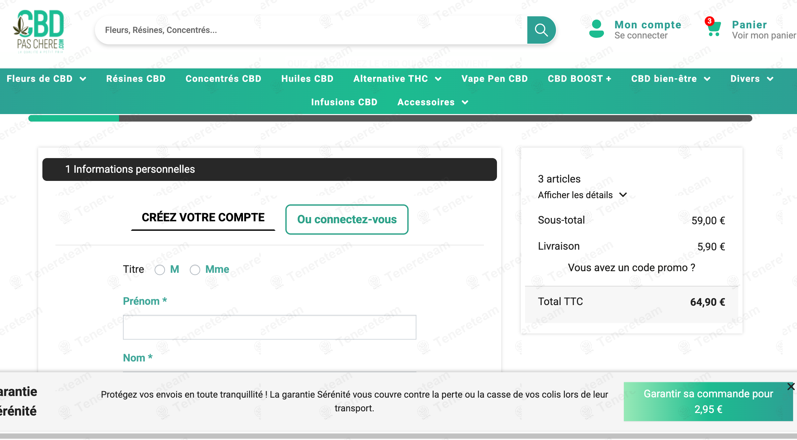Click the Mon compte user icon
This screenshot has height=440, width=797.
click(x=596, y=29)
